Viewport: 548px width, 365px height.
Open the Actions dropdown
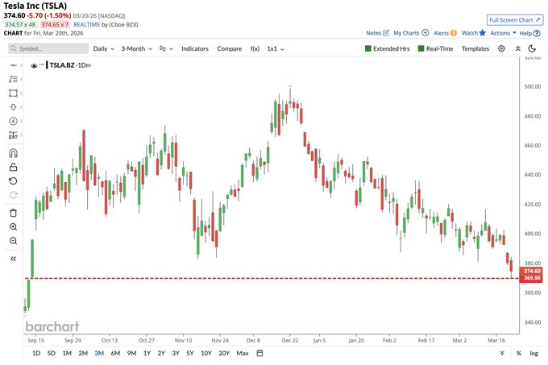click(x=503, y=33)
